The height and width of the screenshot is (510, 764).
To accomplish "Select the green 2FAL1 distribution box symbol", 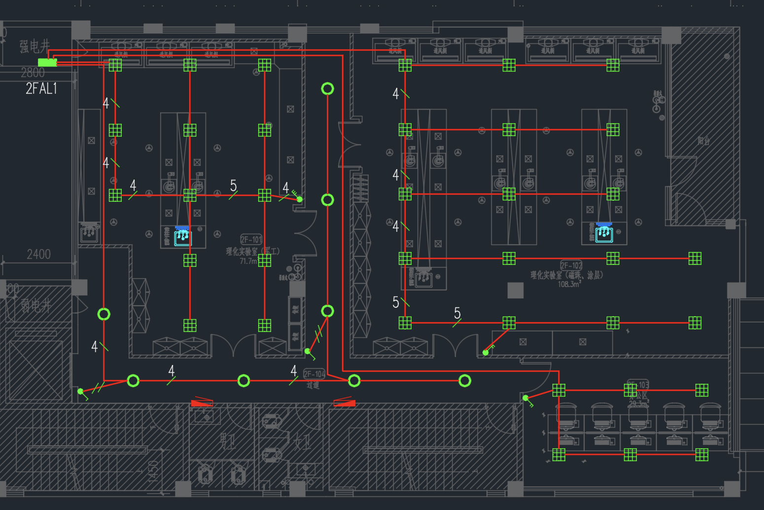I will 47,63.
